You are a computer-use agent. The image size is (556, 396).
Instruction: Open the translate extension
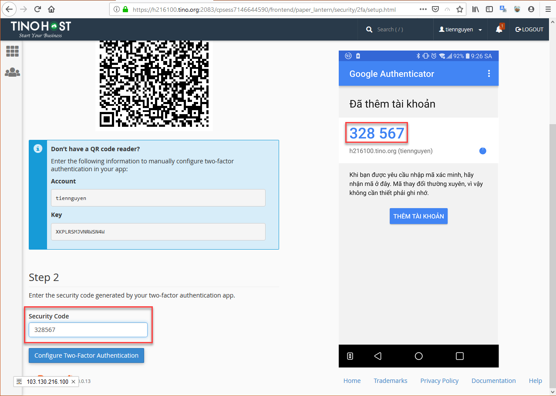coord(503,9)
